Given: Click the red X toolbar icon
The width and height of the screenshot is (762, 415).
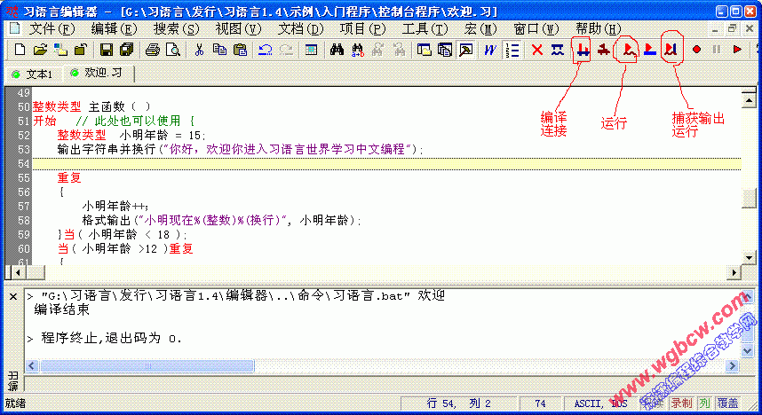Looking at the screenshot, I should (x=537, y=50).
